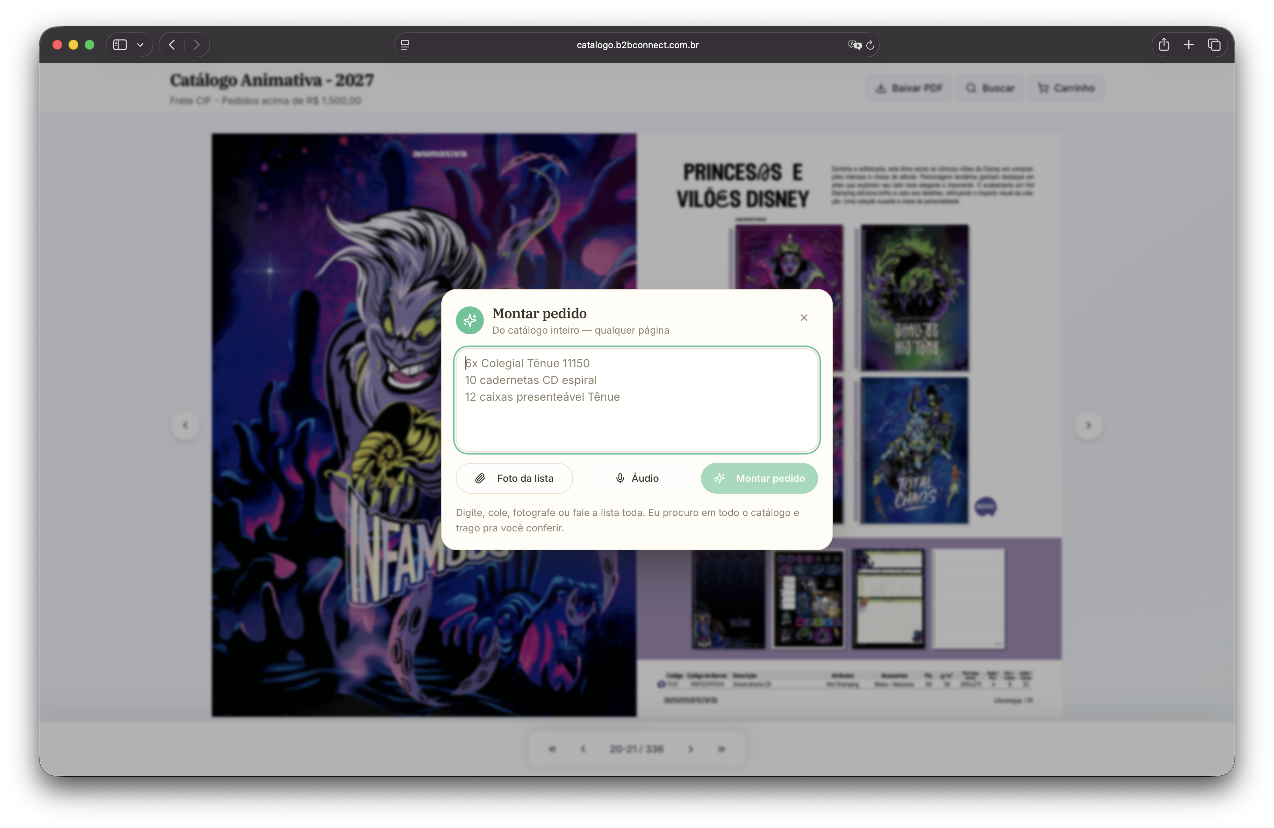Viewport: 1274px width, 828px height.
Task: Open the Buscar search button
Action: click(990, 88)
